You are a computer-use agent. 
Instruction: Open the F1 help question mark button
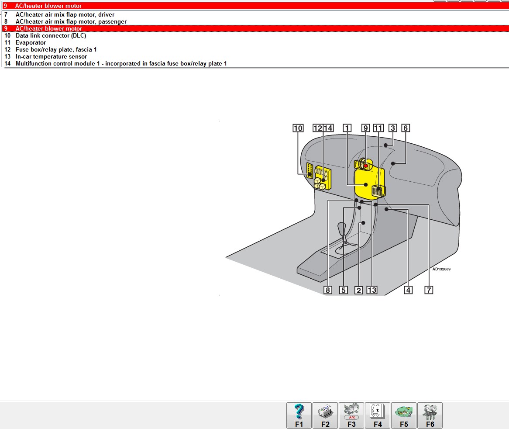[x=299, y=415]
